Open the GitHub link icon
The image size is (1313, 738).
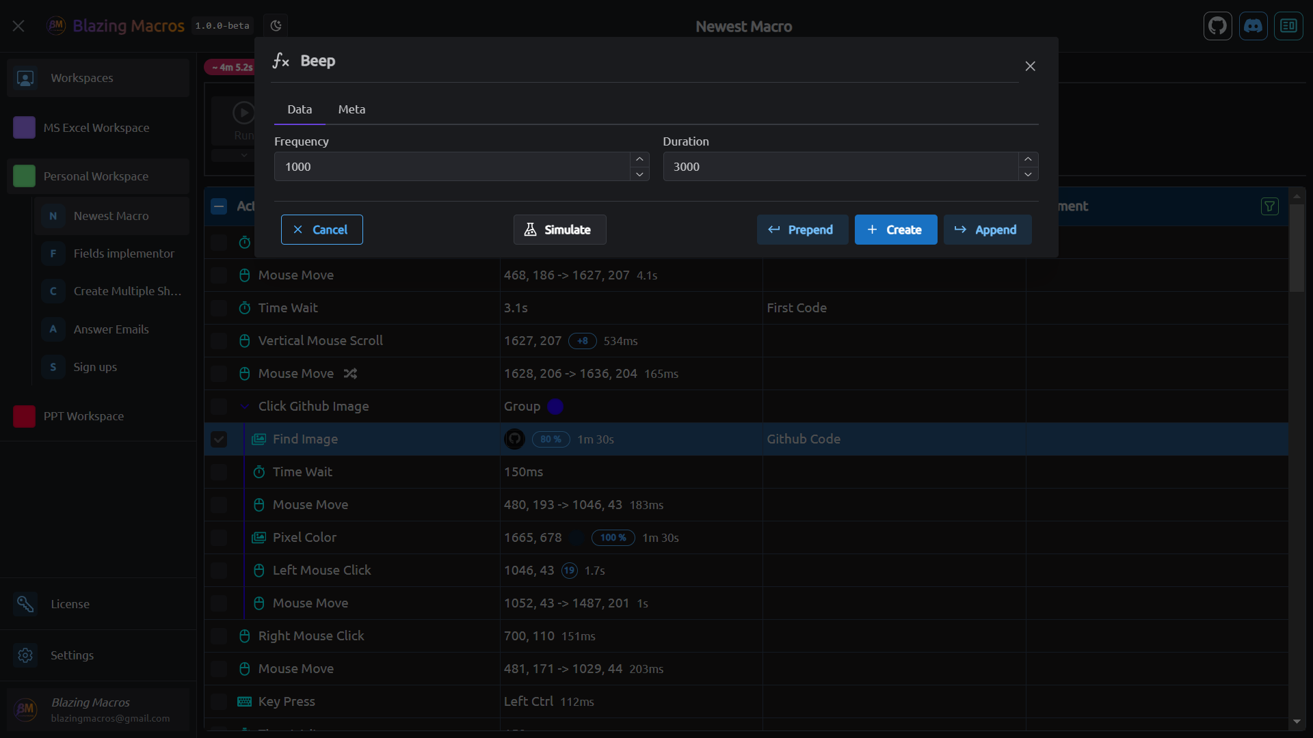[x=1217, y=26]
